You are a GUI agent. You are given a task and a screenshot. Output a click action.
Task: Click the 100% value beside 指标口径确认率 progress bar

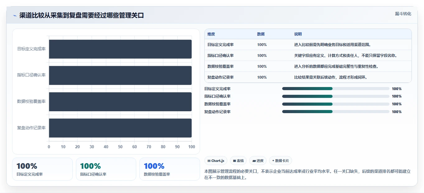[397, 96]
